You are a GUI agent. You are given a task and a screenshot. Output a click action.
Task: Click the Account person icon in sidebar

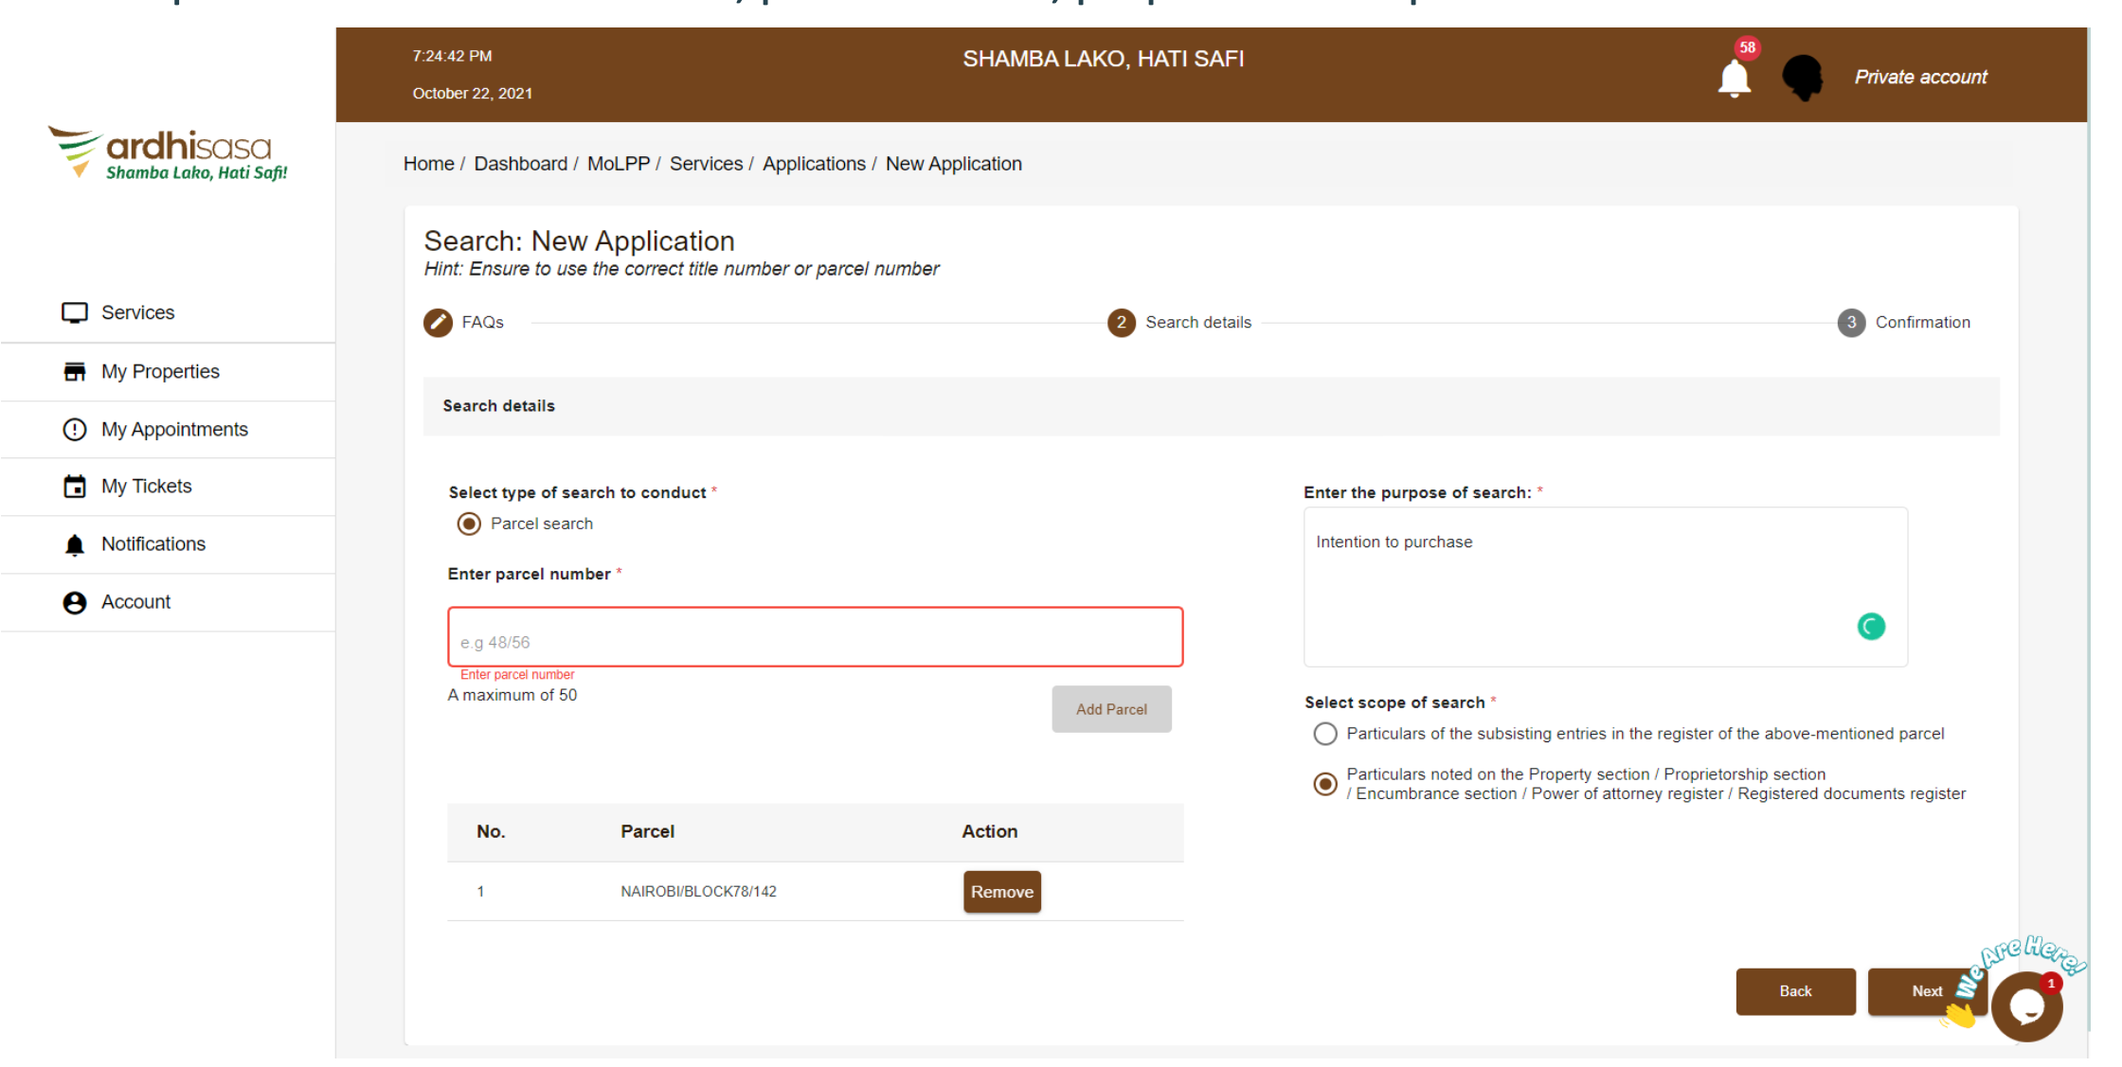click(x=75, y=603)
